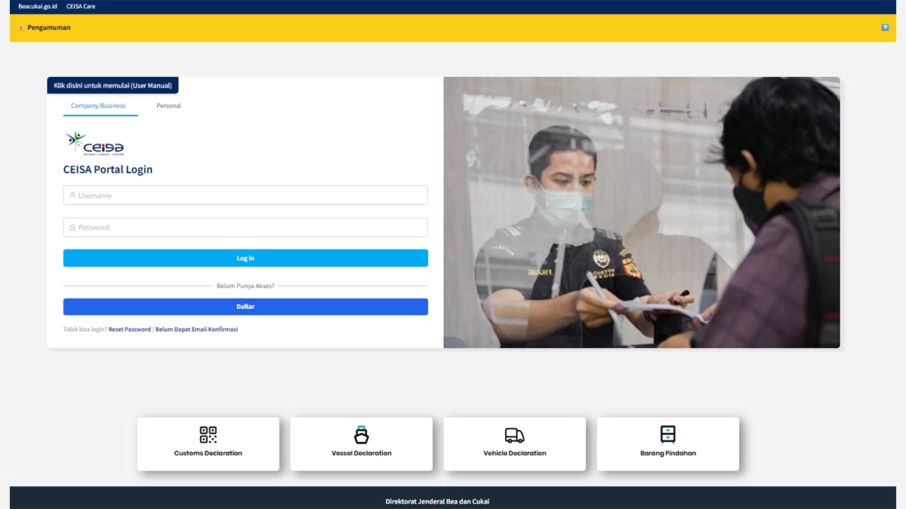Click the Username input field
The height and width of the screenshot is (509, 906).
point(249,195)
